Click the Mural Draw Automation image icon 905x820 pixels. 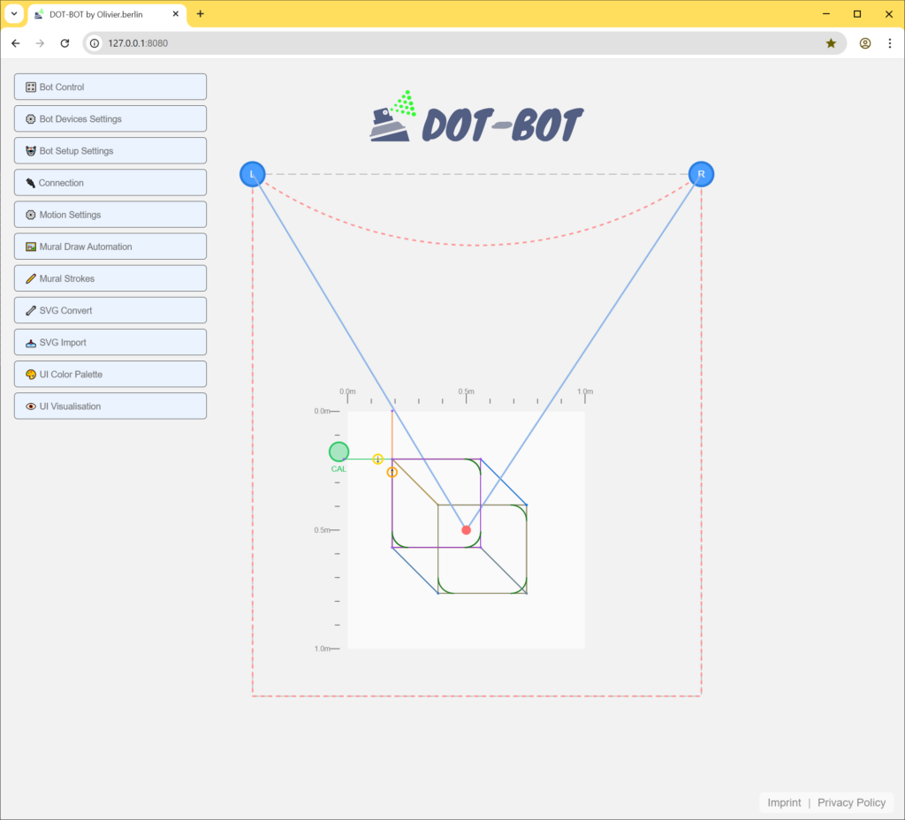point(31,247)
